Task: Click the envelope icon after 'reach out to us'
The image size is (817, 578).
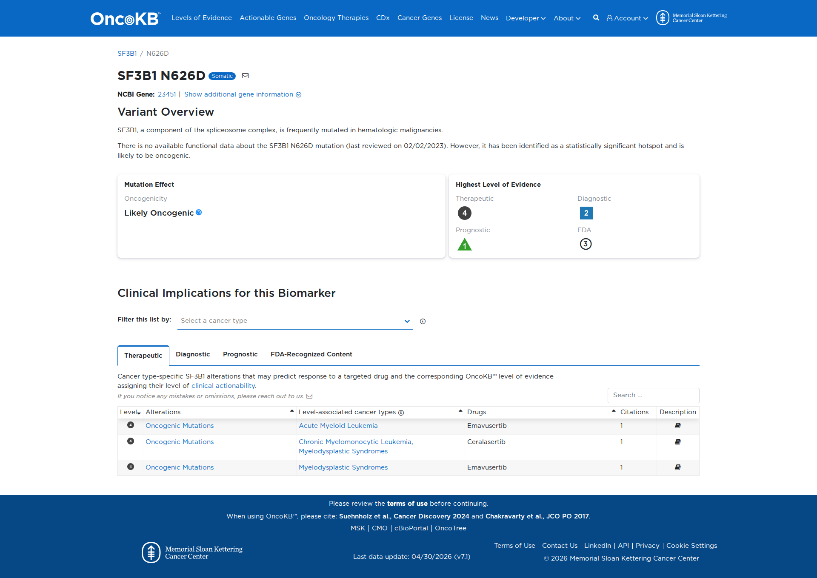Action: tap(309, 396)
